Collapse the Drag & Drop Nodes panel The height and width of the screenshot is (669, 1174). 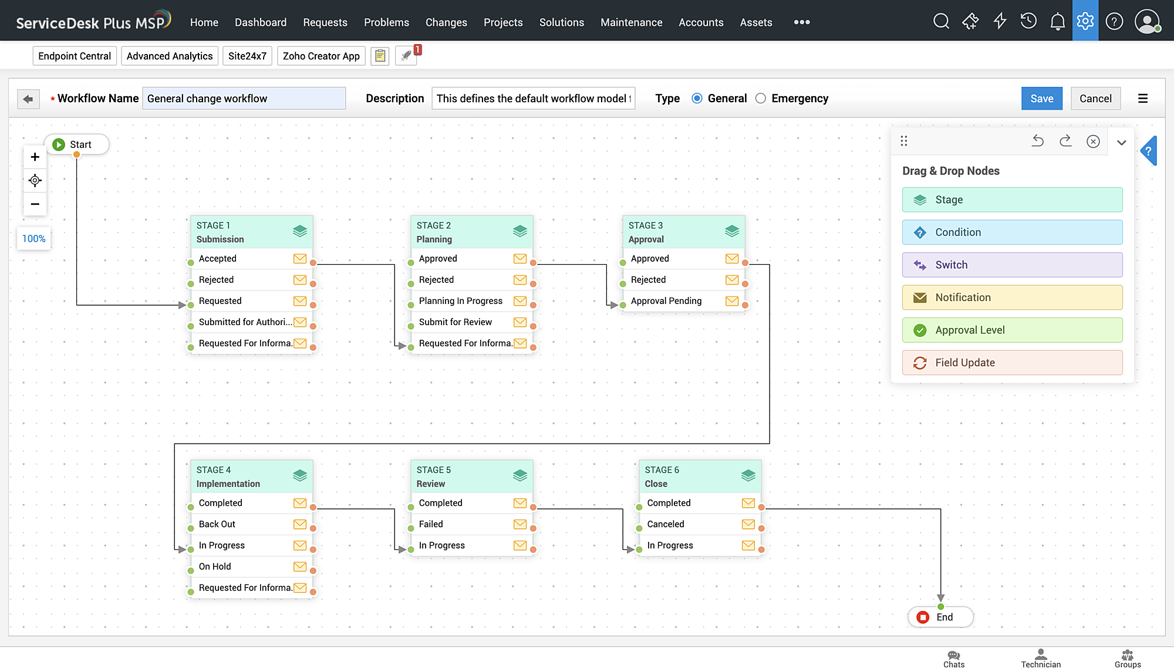point(1122,142)
